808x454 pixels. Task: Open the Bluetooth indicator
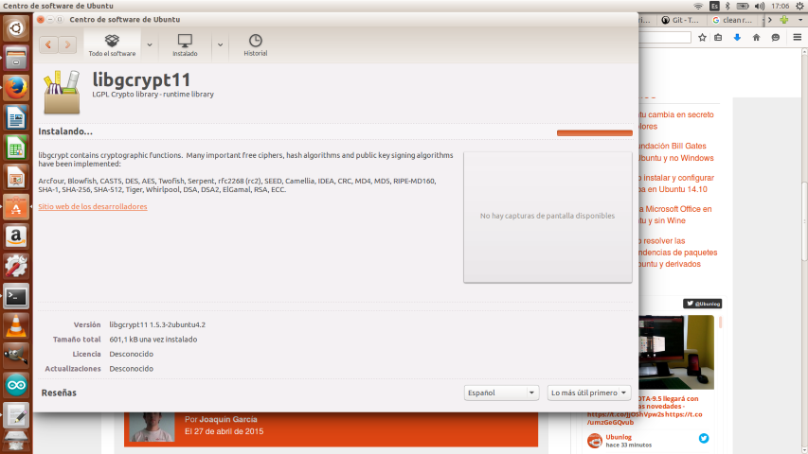click(727, 7)
